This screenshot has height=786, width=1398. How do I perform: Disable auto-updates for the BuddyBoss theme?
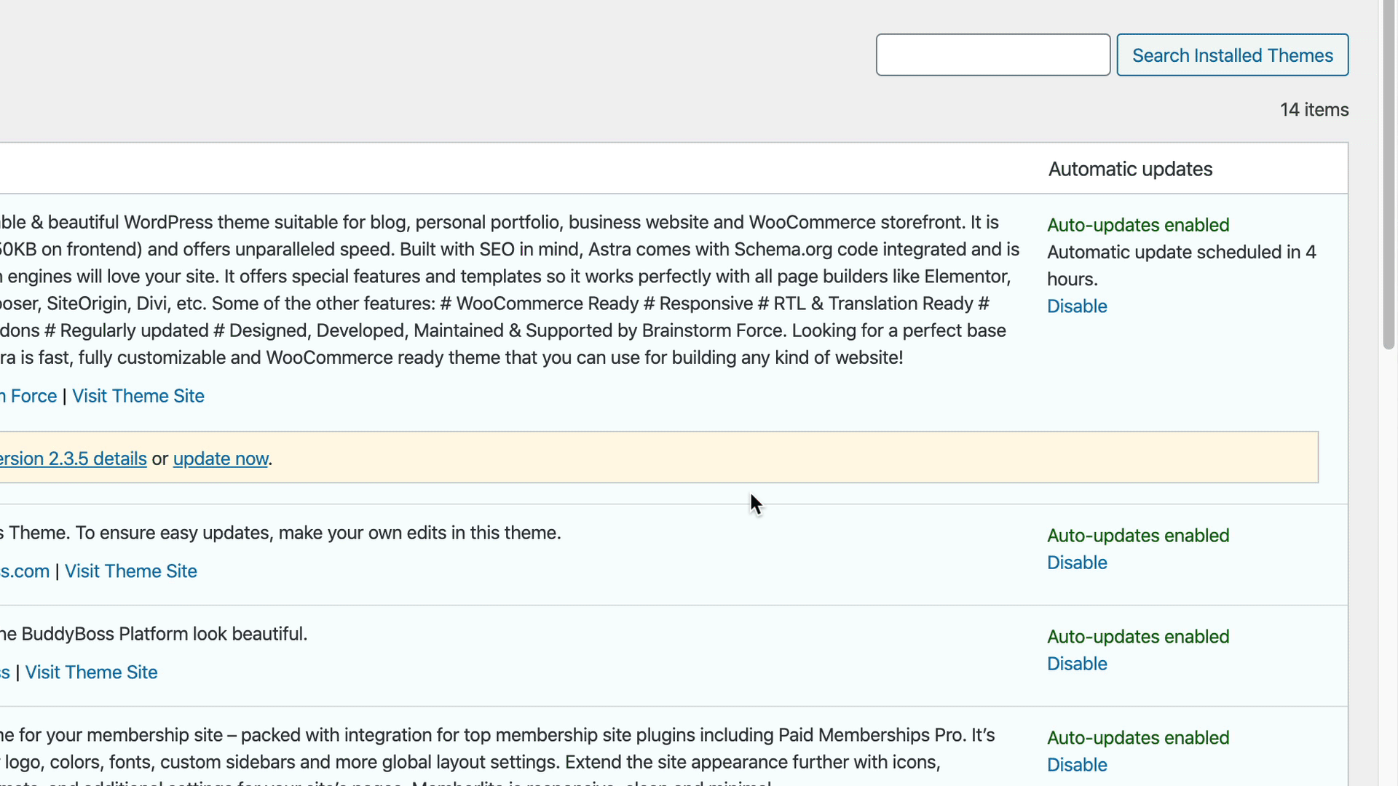(x=1077, y=664)
